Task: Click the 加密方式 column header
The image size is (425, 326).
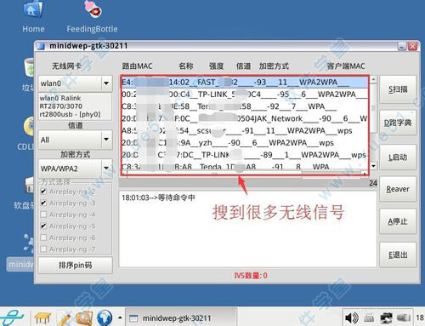Action: point(274,66)
